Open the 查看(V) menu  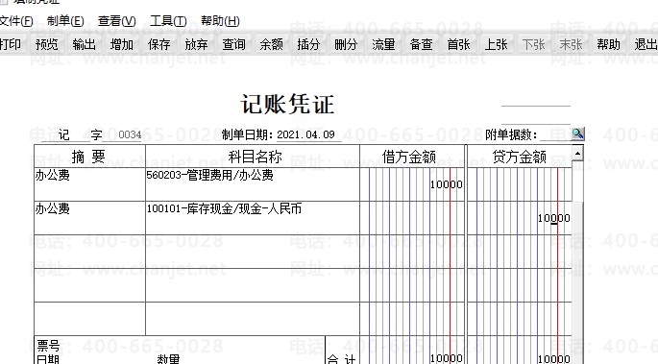116,21
